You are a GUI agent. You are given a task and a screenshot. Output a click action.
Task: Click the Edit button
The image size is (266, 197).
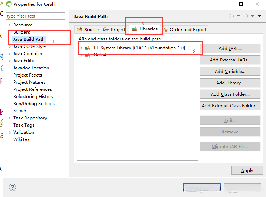(x=230, y=120)
